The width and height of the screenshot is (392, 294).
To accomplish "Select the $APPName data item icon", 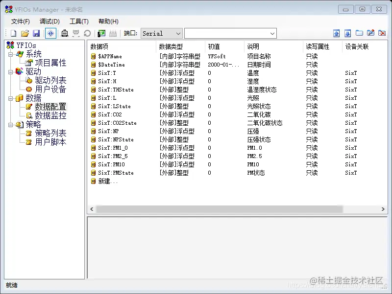I will coord(93,56).
